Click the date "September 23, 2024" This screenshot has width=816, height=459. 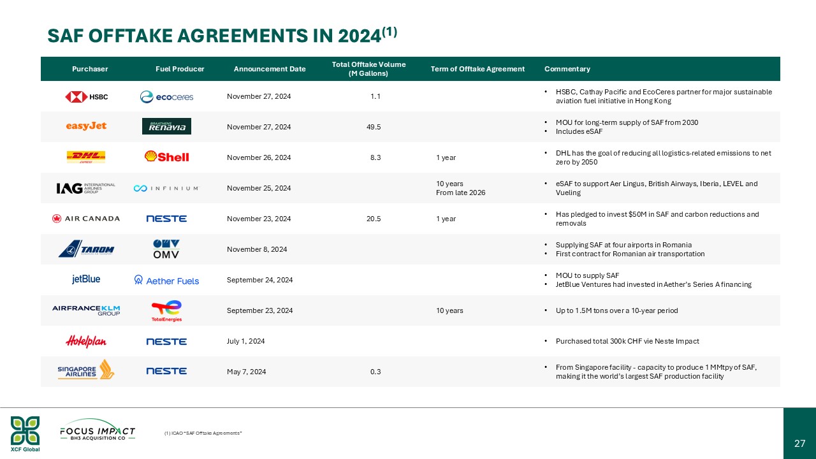click(259, 310)
